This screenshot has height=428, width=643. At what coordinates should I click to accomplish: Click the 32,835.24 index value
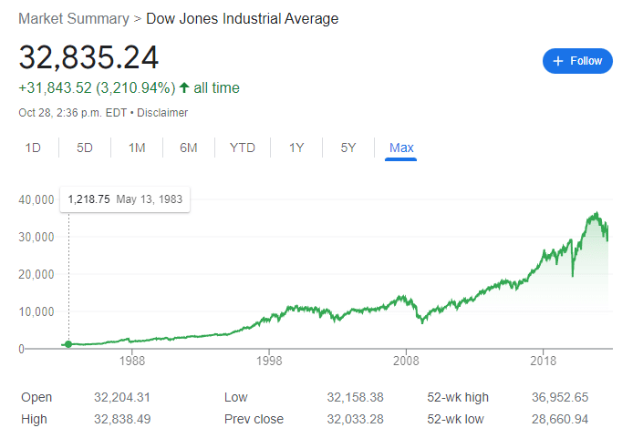tap(88, 57)
